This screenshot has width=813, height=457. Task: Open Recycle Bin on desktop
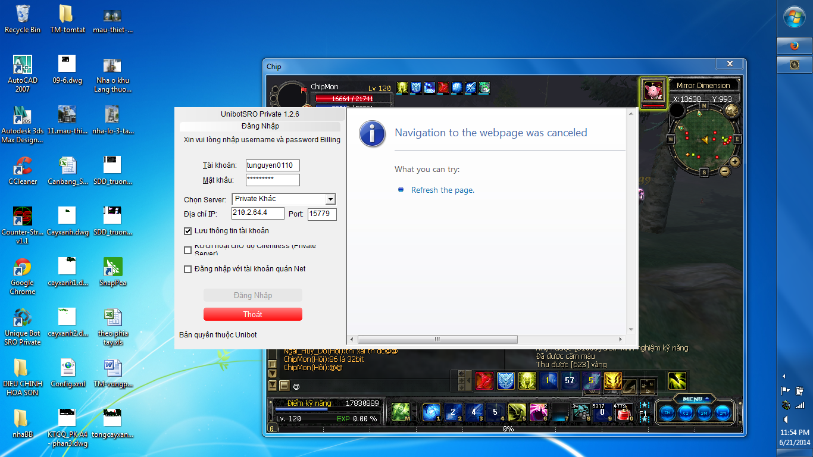[x=23, y=19]
